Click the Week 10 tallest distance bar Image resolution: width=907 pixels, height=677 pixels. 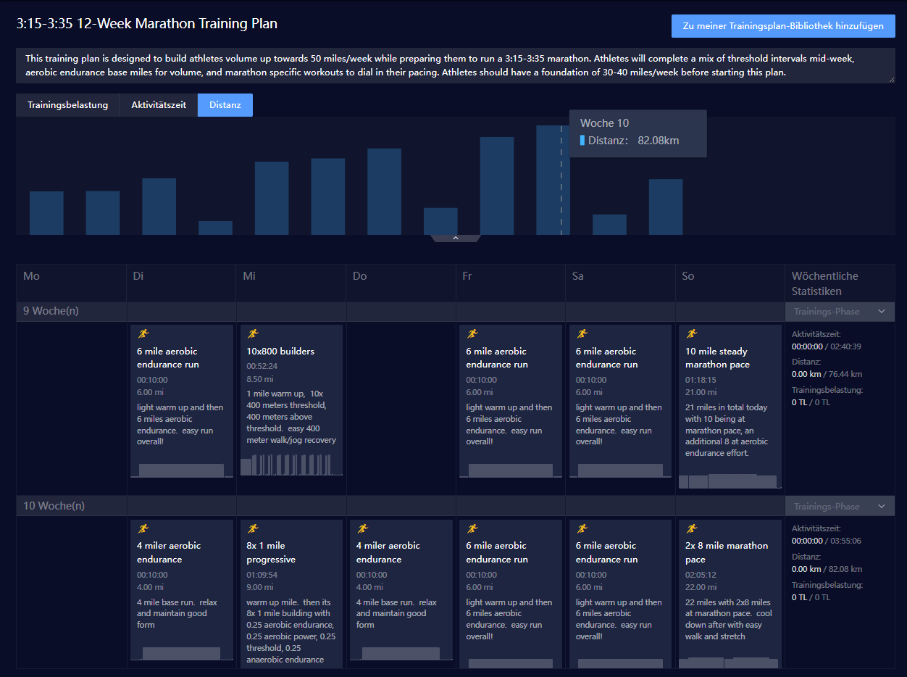pos(552,181)
